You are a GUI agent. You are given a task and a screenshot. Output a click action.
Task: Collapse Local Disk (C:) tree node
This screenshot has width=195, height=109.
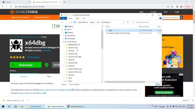(63, 42)
